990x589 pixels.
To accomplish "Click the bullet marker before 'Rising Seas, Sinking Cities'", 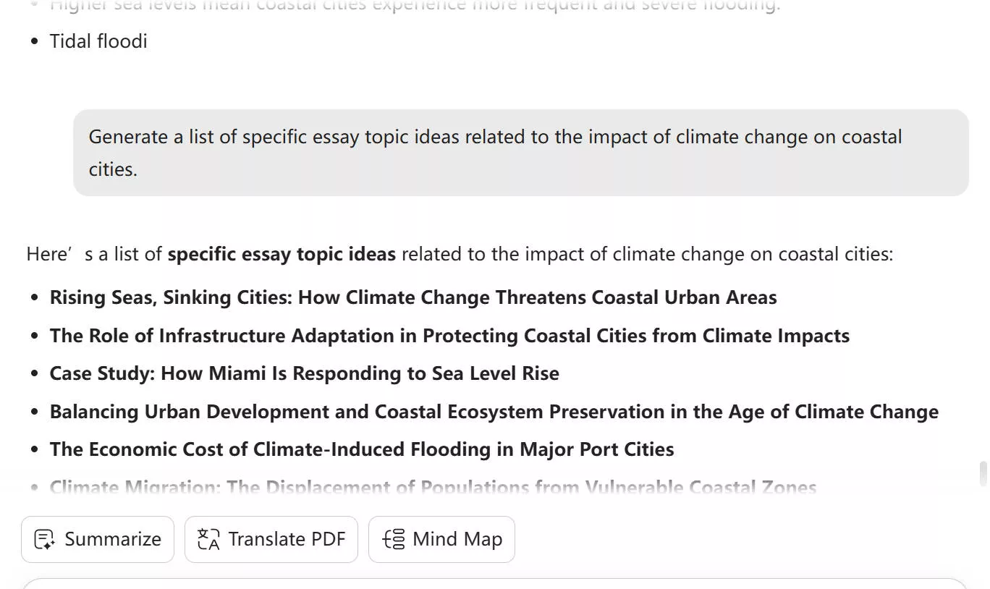I will pyautogui.click(x=34, y=297).
